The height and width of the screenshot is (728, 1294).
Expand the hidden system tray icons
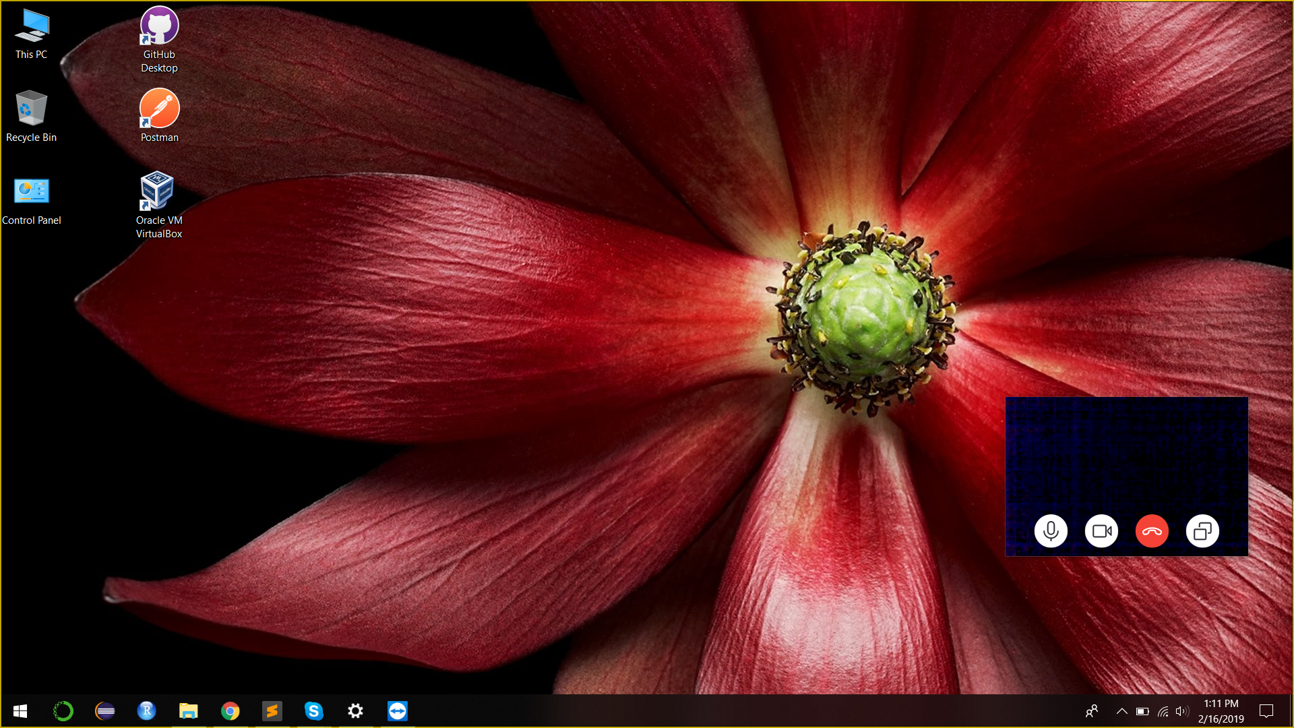(1121, 711)
